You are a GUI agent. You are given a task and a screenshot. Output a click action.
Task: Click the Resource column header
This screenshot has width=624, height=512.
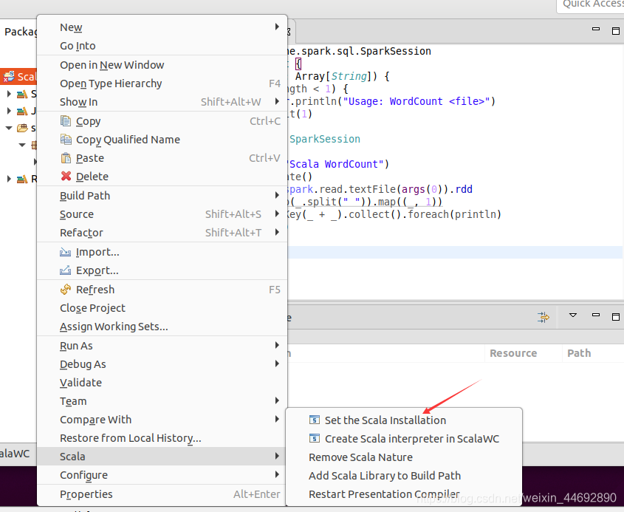[524, 353]
